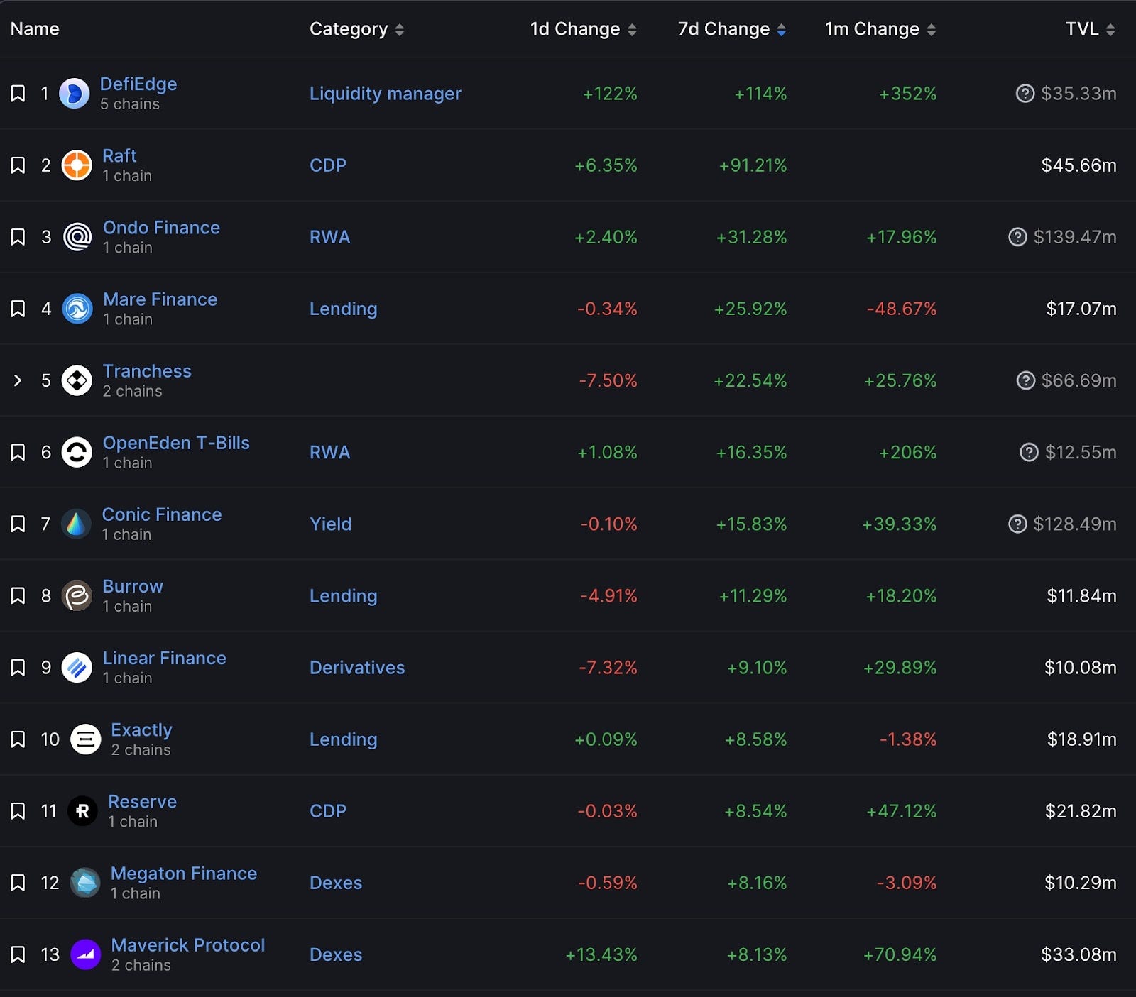The height and width of the screenshot is (997, 1136).
Task: Bookmark the Maverick Protocol row
Action: (x=18, y=954)
